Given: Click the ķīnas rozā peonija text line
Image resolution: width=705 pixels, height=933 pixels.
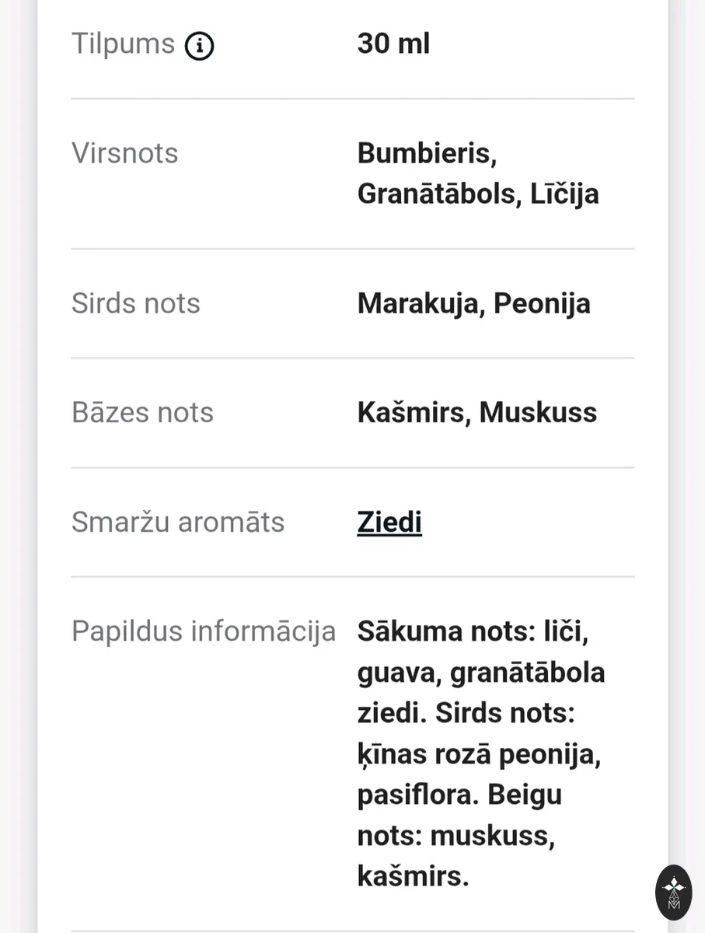Looking at the screenshot, I should 479,755.
